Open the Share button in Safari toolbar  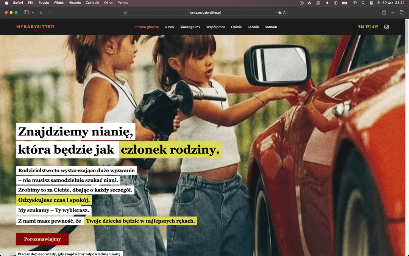coord(384,12)
